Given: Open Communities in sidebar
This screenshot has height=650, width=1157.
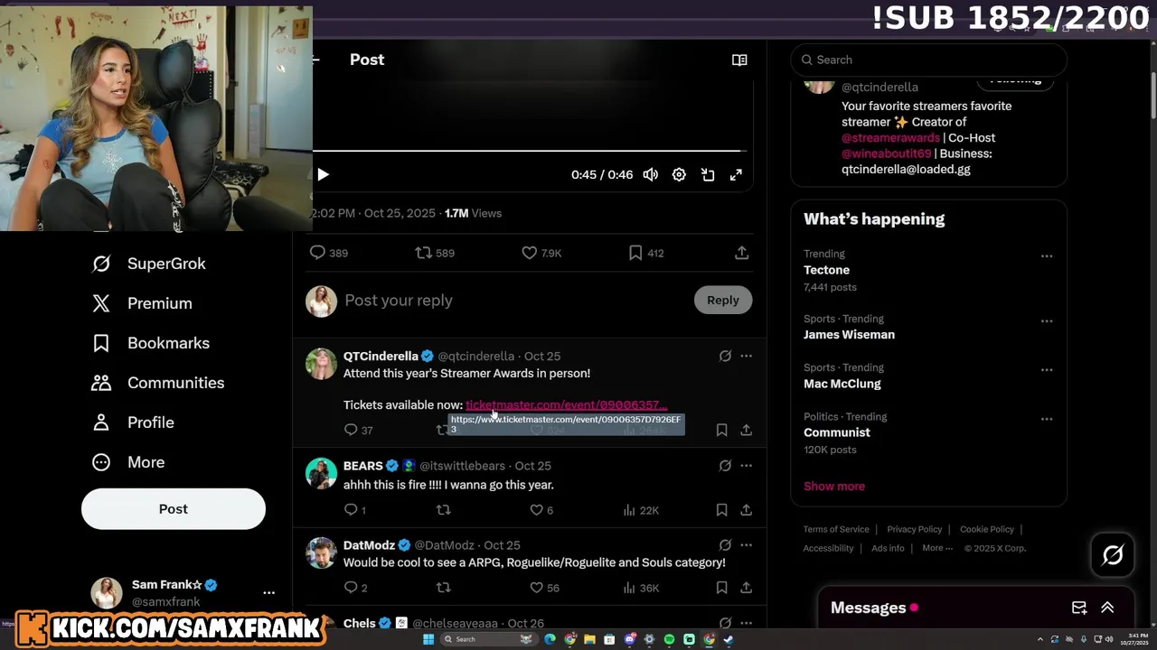Looking at the screenshot, I should [x=157, y=383].
